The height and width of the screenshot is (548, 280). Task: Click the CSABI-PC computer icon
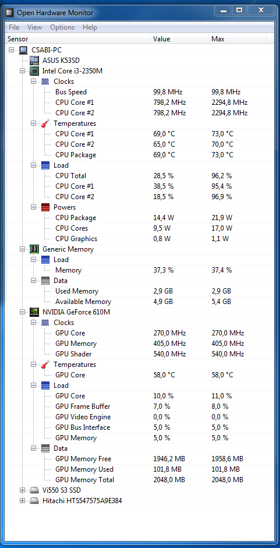click(23, 50)
